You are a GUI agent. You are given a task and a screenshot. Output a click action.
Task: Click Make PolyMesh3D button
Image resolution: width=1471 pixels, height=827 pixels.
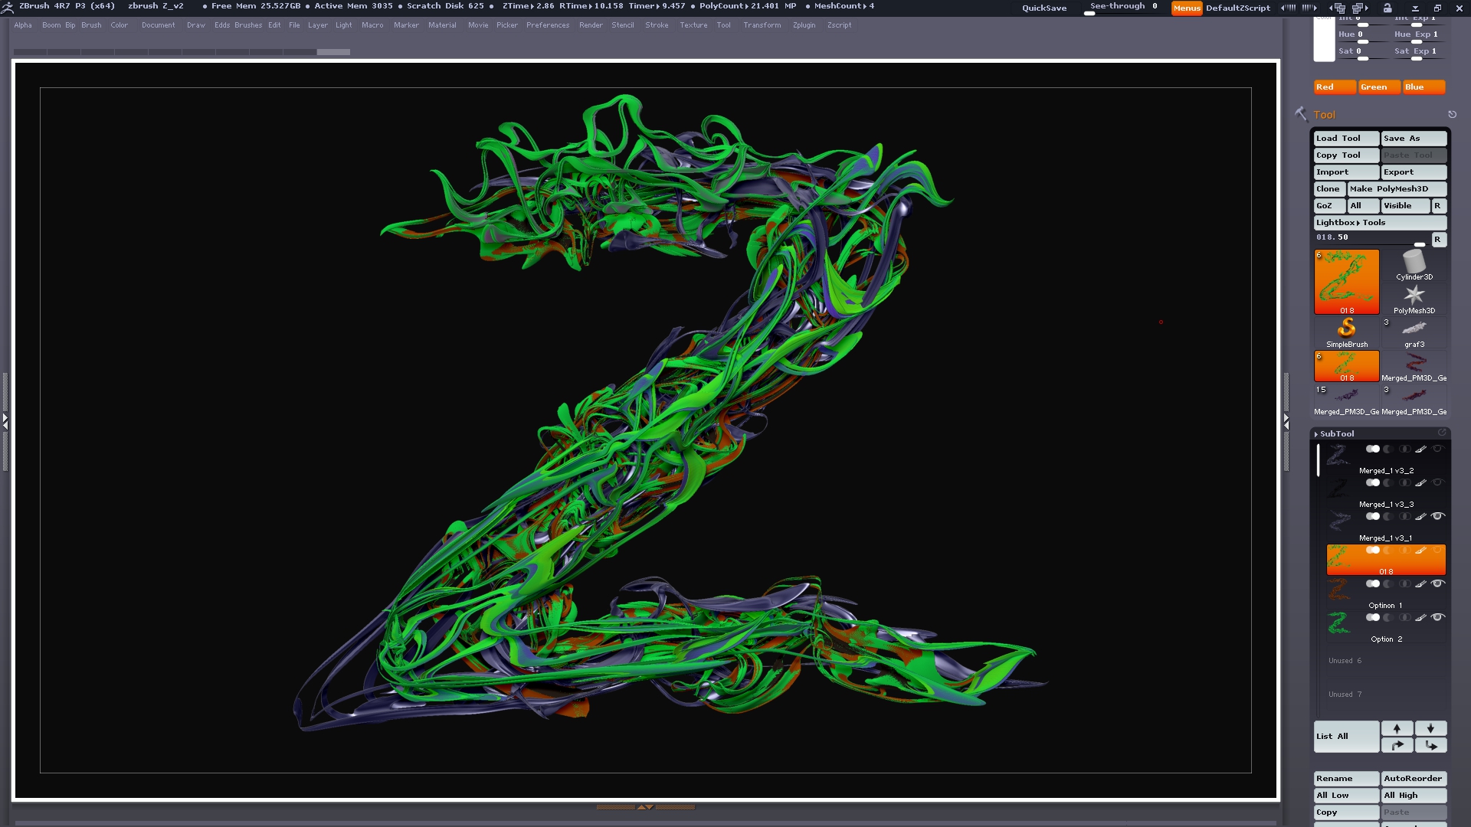pos(1397,189)
